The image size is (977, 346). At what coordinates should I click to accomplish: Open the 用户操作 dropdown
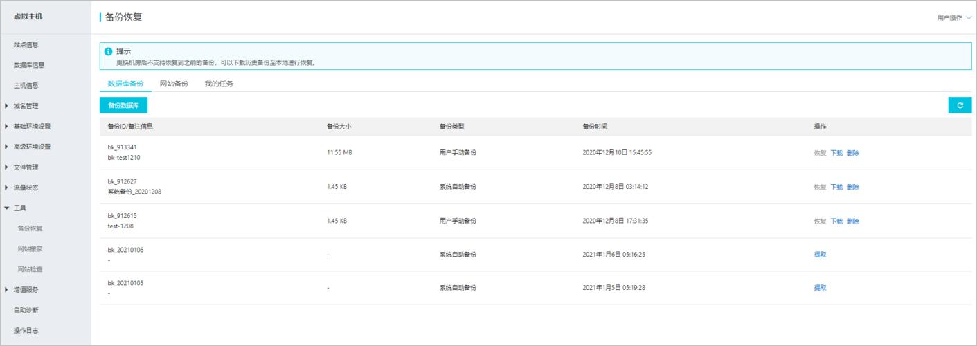954,18
